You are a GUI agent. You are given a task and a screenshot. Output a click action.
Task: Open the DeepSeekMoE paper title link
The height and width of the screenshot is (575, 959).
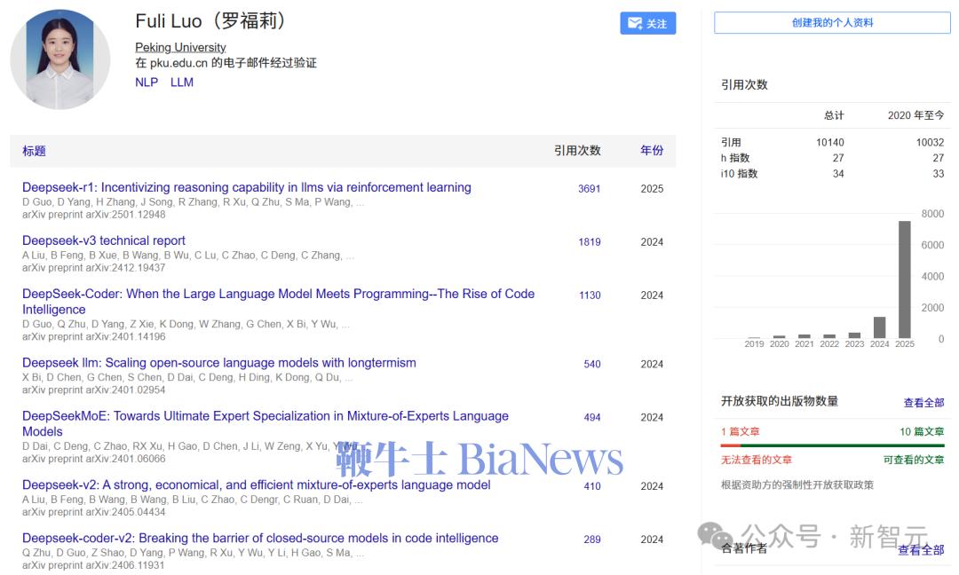pos(265,416)
